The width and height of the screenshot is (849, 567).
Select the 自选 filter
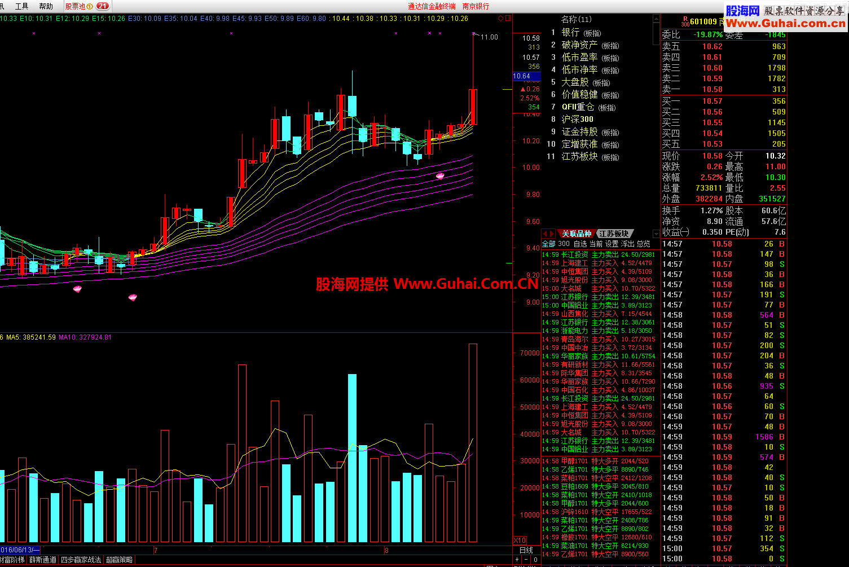pos(580,244)
